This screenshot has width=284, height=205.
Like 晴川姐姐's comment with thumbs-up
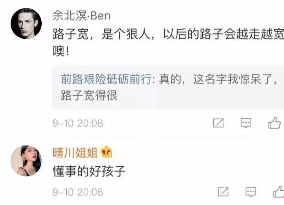[x=279, y=192]
